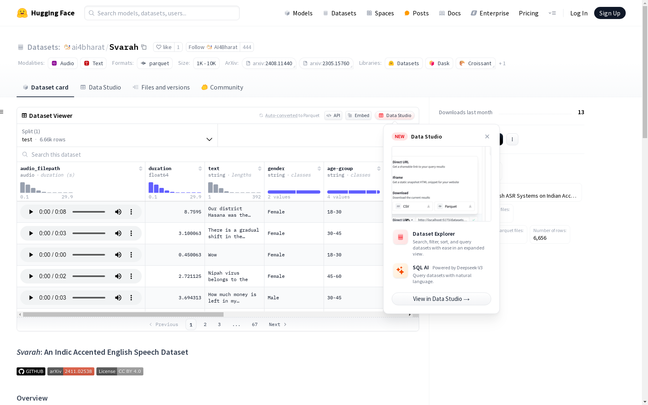648x405 pixels.
Task: Open Enterprise in the top navigation
Action: 490,13
